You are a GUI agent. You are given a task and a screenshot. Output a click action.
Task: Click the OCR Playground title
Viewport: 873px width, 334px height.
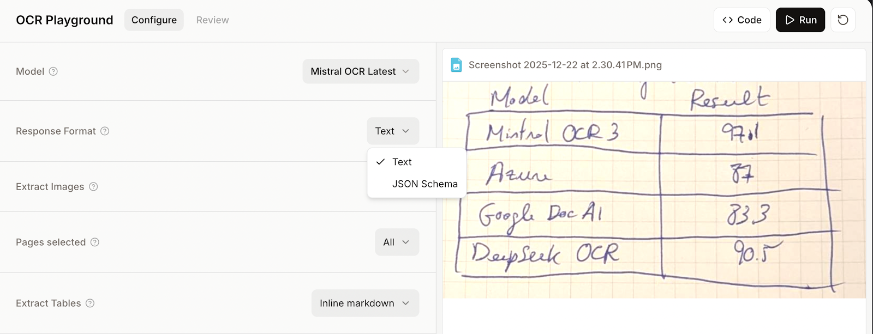(x=64, y=20)
